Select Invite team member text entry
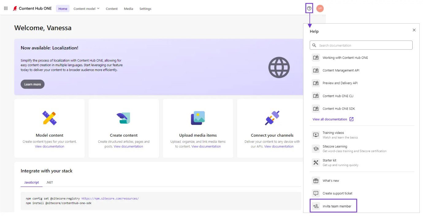423x216 pixels. click(337, 206)
